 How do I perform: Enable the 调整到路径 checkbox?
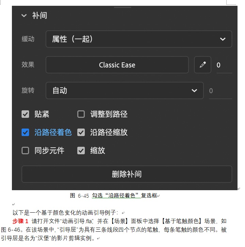click(x=81, y=114)
